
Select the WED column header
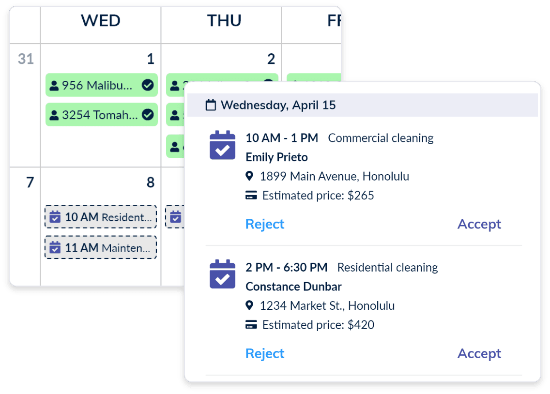(100, 20)
